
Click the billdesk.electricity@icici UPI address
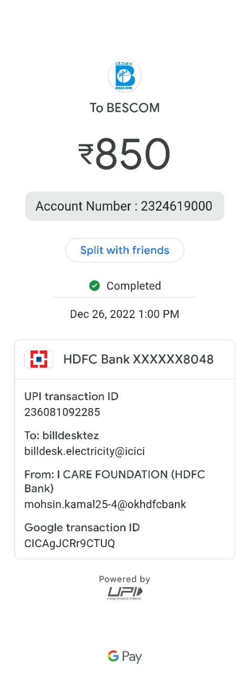[85, 451]
